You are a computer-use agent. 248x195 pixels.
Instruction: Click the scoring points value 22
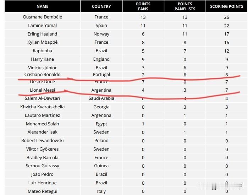tap(226, 26)
